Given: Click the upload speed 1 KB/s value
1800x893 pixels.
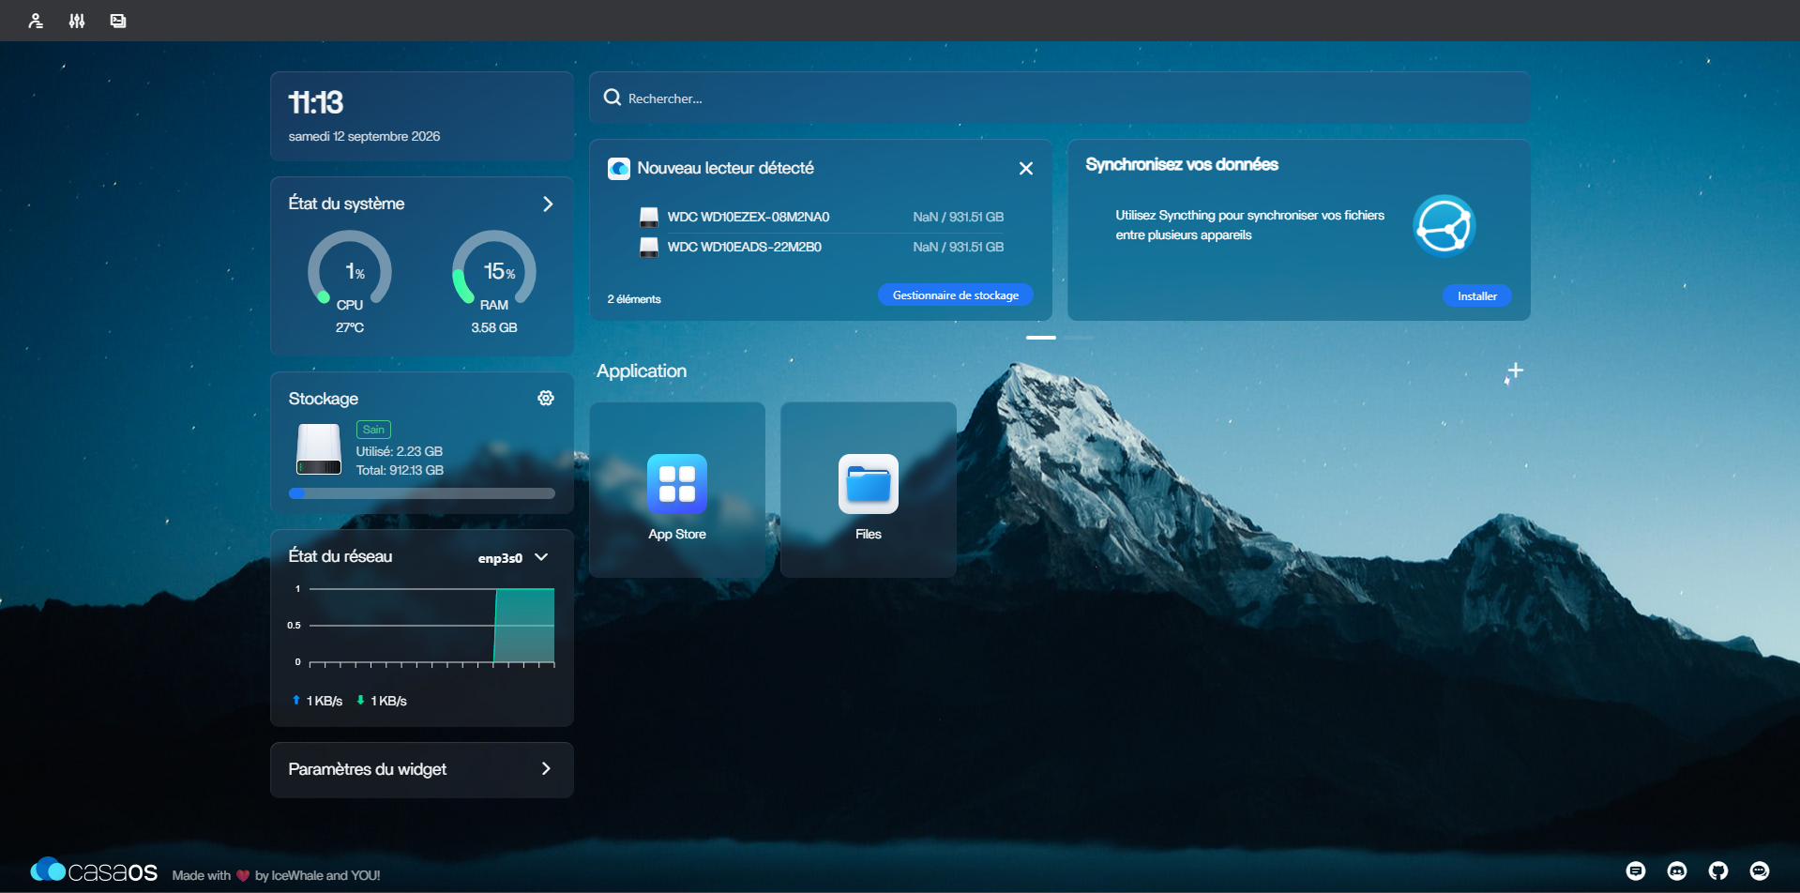Looking at the screenshot, I should (x=325, y=701).
